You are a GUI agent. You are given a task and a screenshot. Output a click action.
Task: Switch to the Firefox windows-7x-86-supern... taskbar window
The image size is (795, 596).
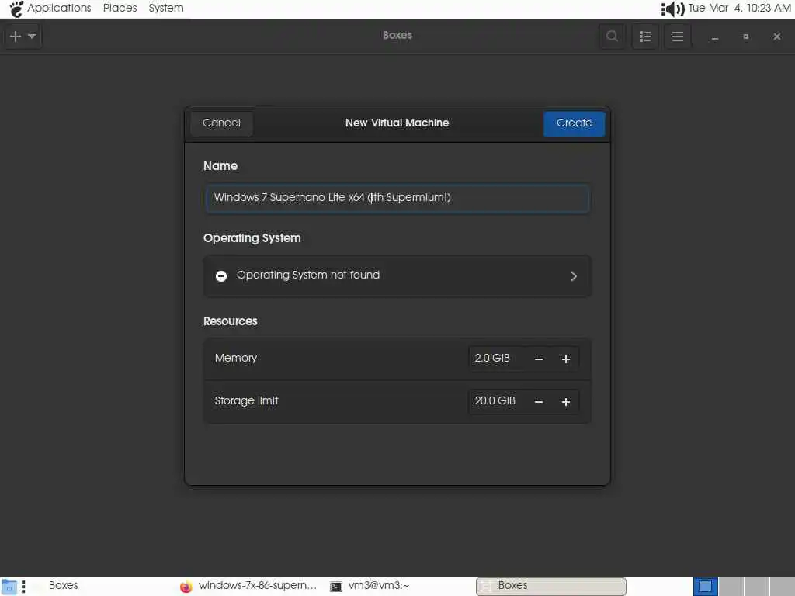[x=248, y=586]
